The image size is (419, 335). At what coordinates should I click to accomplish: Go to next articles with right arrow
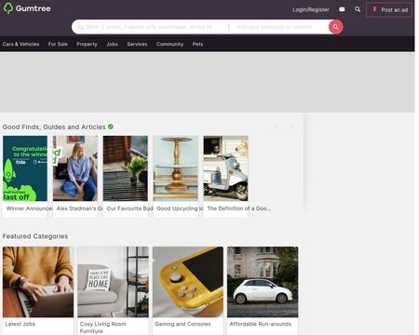291,127
